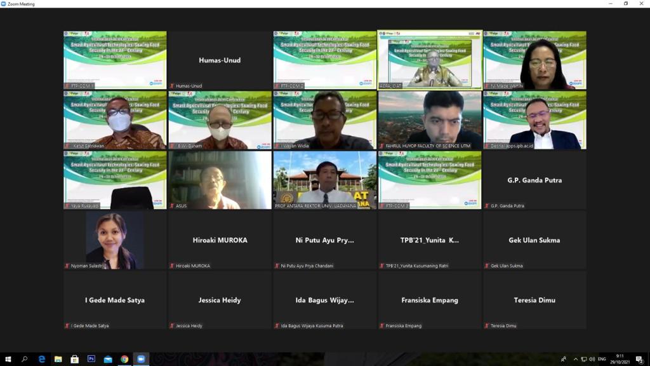This screenshot has width=650, height=366.
Task: Open the clock showing 29/10/2021
Action: (x=620, y=359)
